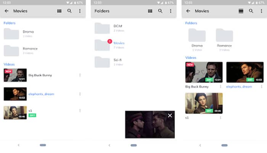Switch view mode in the Folders screen toolbar
267x153 pixels.
(x=150, y=11)
